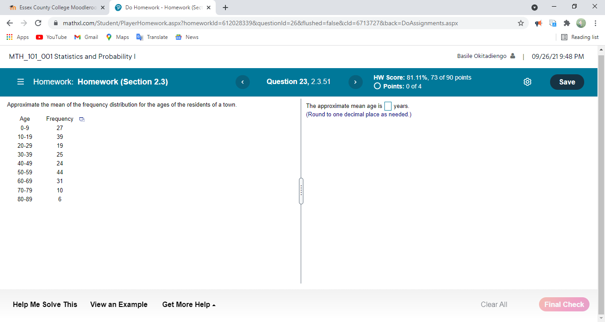
Task: Click the megaphone extension icon
Action: tap(539, 23)
